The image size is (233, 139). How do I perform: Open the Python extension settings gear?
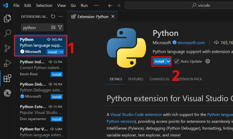pos(207,61)
